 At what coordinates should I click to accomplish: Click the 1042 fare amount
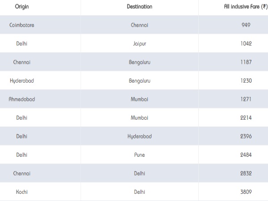(x=246, y=44)
